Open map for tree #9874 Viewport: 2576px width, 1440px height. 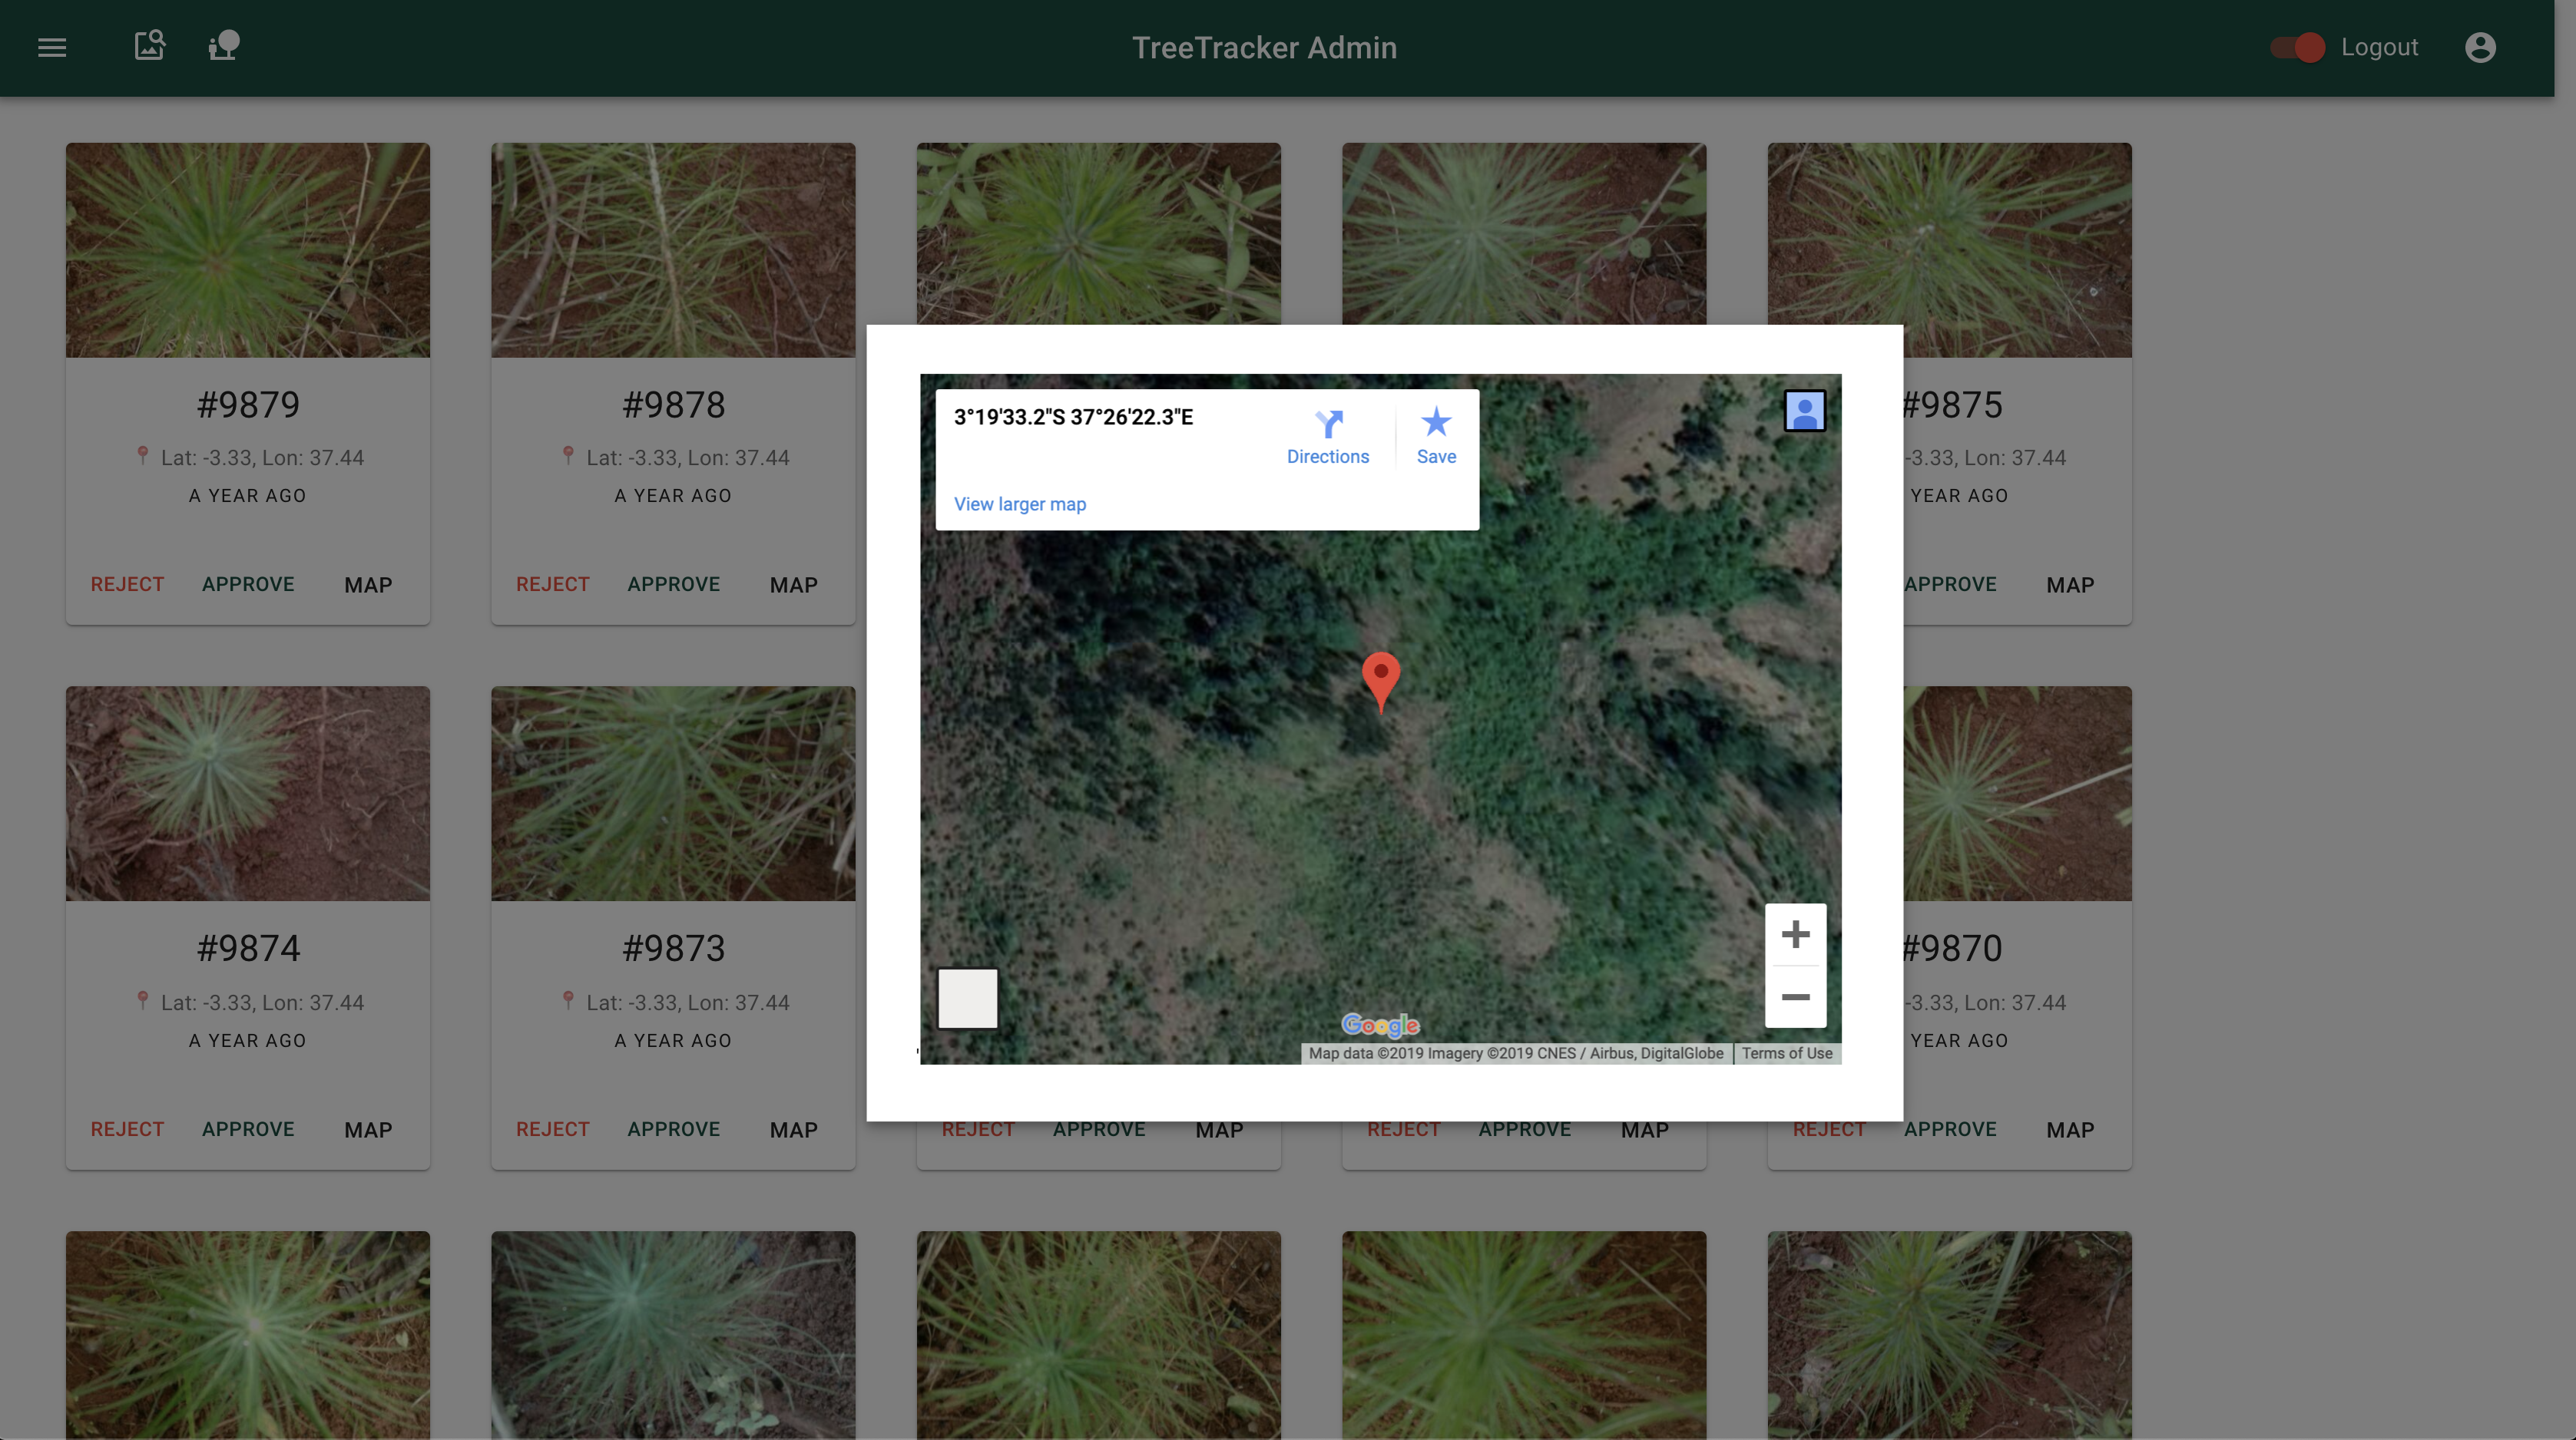coord(368,1129)
